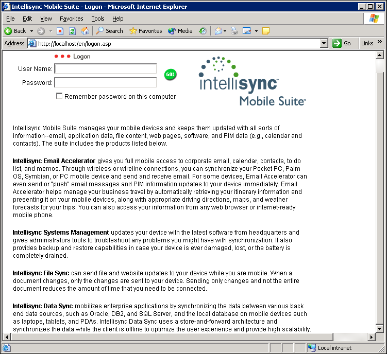Click the vertical scrollbar up arrow
This screenshot has height=354, width=387.
click(x=380, y=55)
